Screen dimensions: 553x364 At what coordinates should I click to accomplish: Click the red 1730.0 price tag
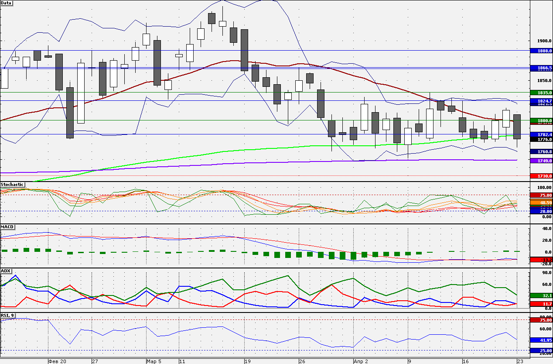click(541, 176)
